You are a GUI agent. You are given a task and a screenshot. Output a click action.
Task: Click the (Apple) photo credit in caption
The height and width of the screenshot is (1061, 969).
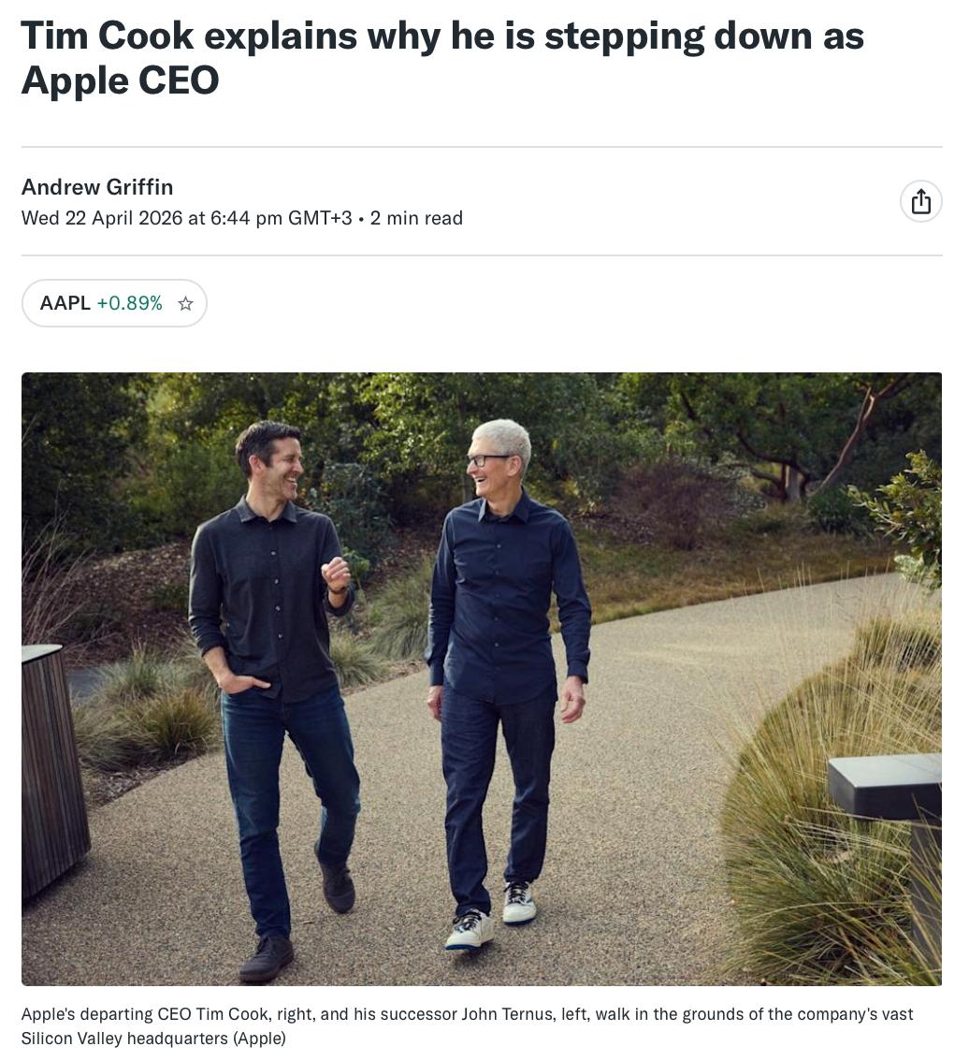[260, 1038]
